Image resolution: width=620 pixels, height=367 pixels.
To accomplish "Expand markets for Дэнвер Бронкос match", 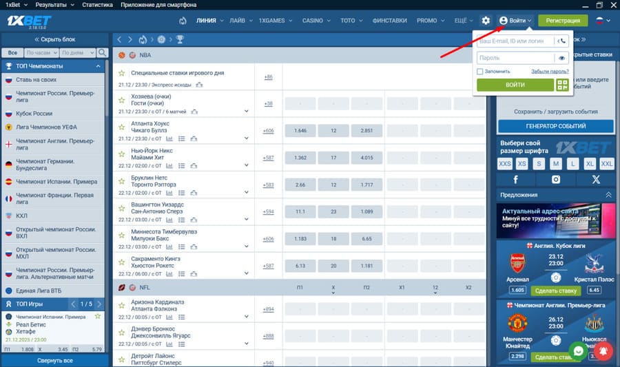I will coord(247,344).
